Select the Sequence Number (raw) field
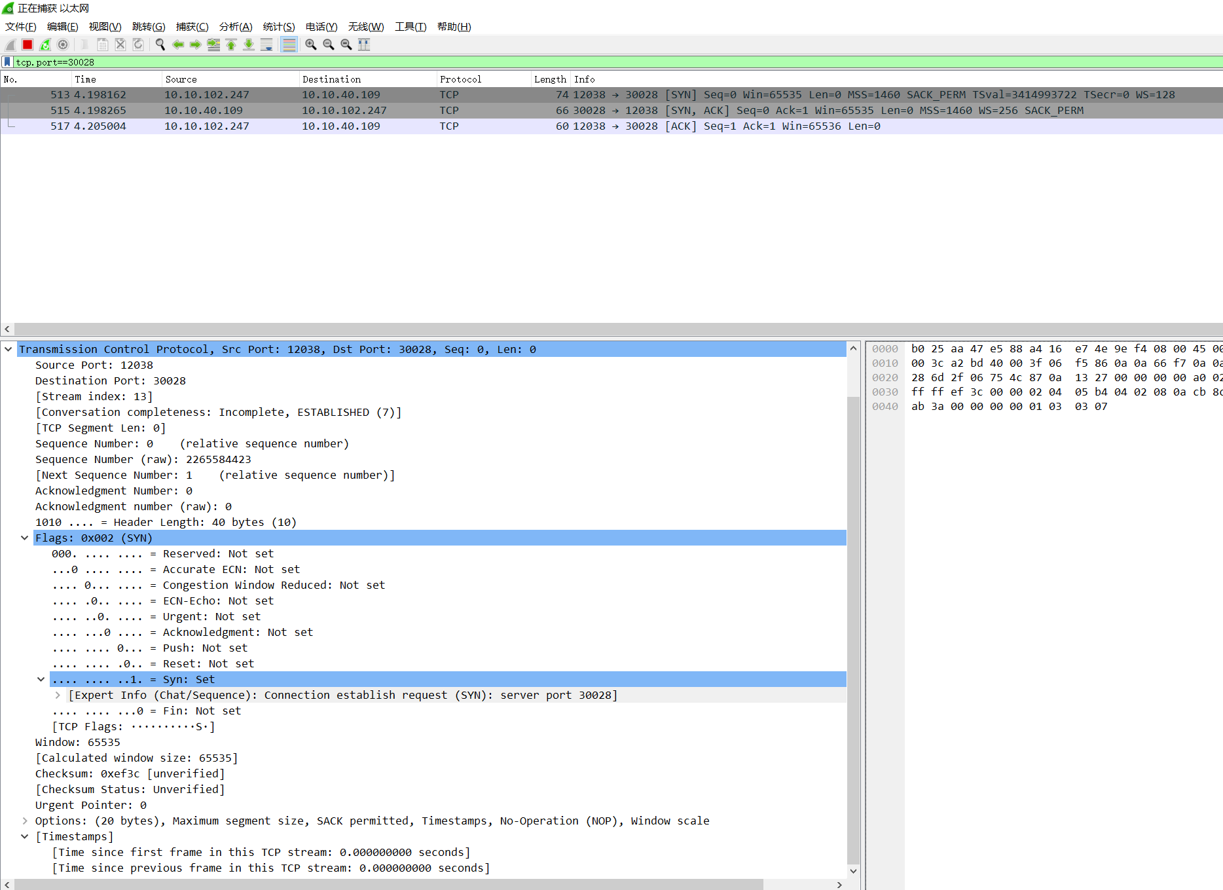Image resolution: width=1223 pixels, height=890 pixels. point(143,459)
